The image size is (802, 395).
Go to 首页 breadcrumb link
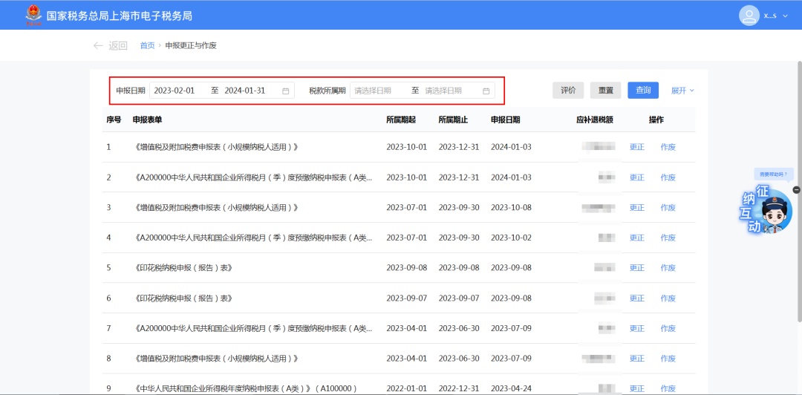(x=147, y=45)
